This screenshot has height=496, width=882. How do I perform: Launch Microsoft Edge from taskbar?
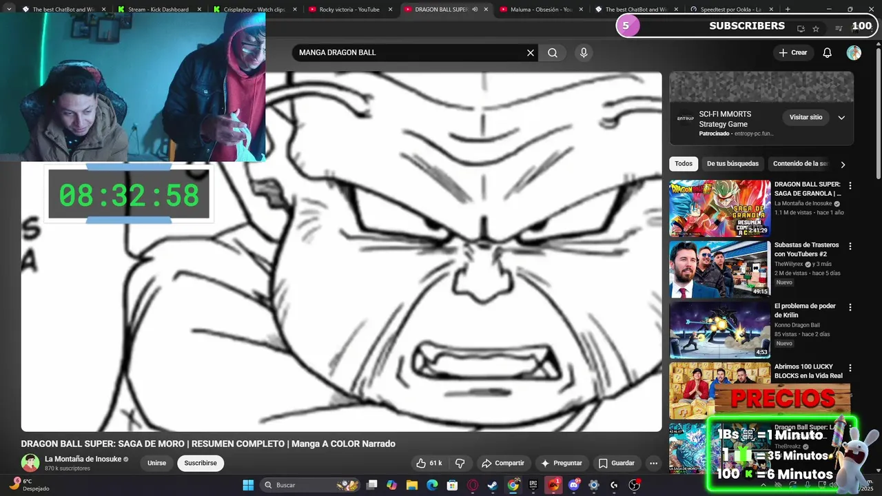(x=432, y=485)
